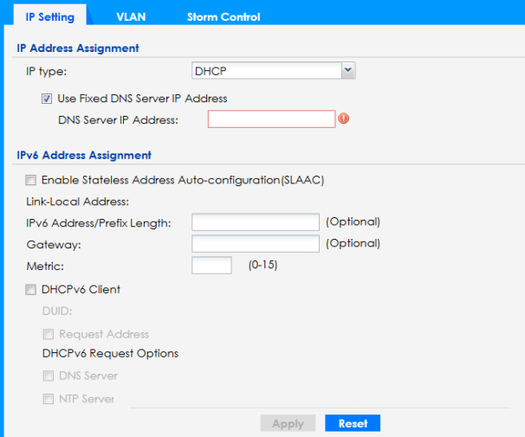Click the IPv6 Address/Prefix Length field
The width and height of the screenshot is (525, 437).
tap(256, 222)
